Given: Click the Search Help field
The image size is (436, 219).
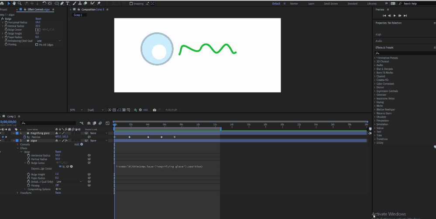Looking at the screenshot, I should pyautogui.click(x=417, y=3).
